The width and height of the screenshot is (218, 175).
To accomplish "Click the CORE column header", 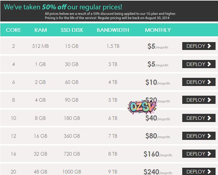I will point(14,30).
